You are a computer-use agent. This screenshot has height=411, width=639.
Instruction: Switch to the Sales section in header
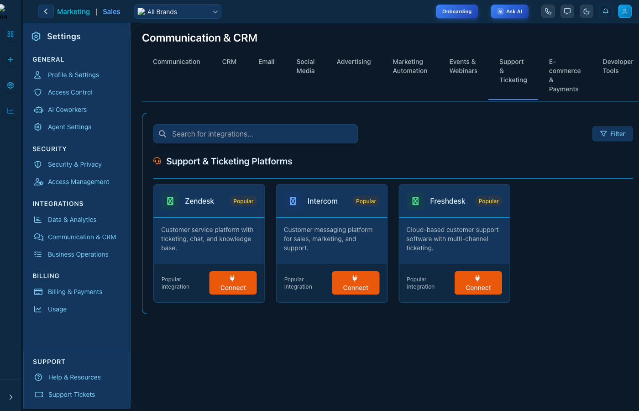(111, 12)
